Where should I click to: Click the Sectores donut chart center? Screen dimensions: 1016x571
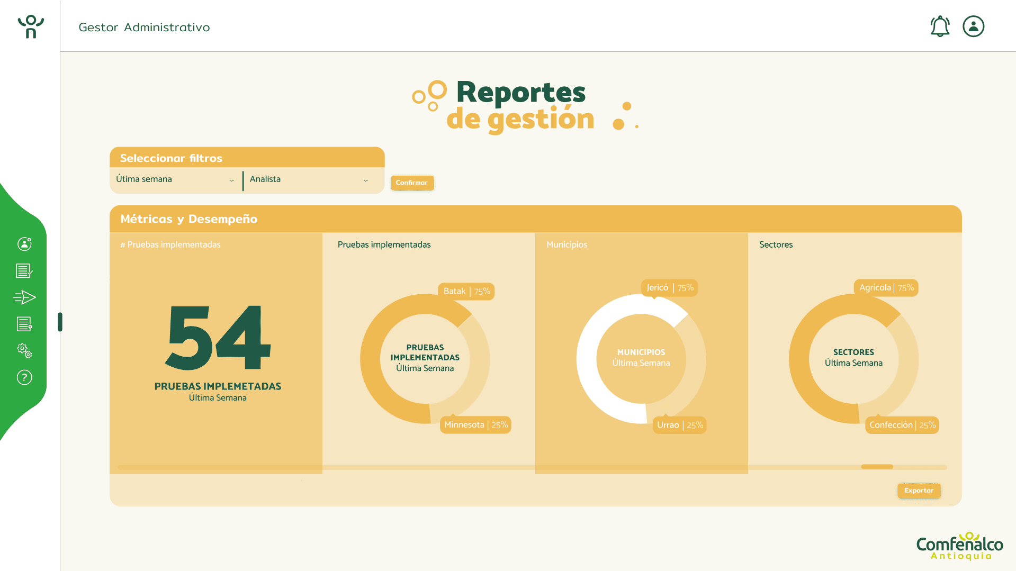(853, 358)
